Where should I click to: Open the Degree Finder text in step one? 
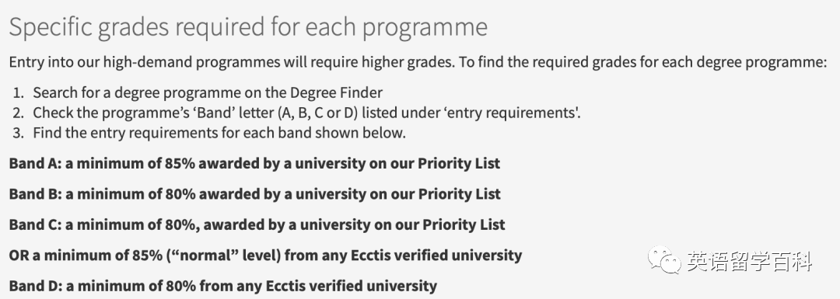tap(337, 92)
